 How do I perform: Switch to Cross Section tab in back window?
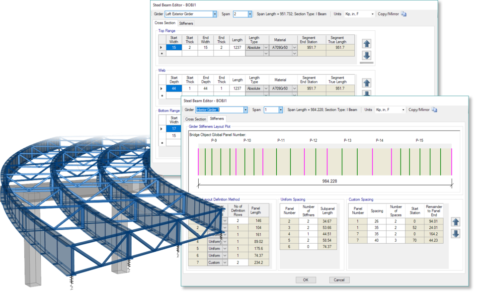tap(165, 23)
